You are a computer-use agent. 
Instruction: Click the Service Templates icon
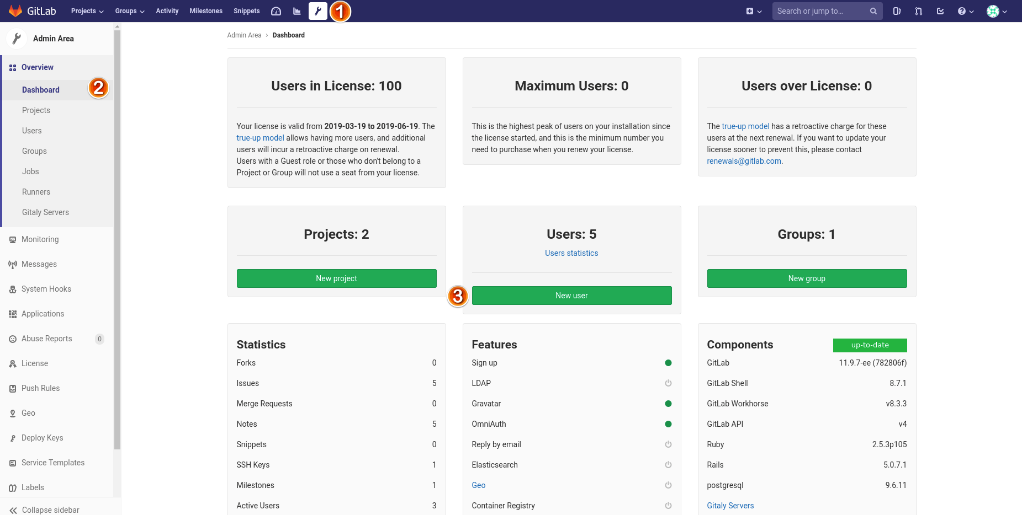(x=13, y=463)
